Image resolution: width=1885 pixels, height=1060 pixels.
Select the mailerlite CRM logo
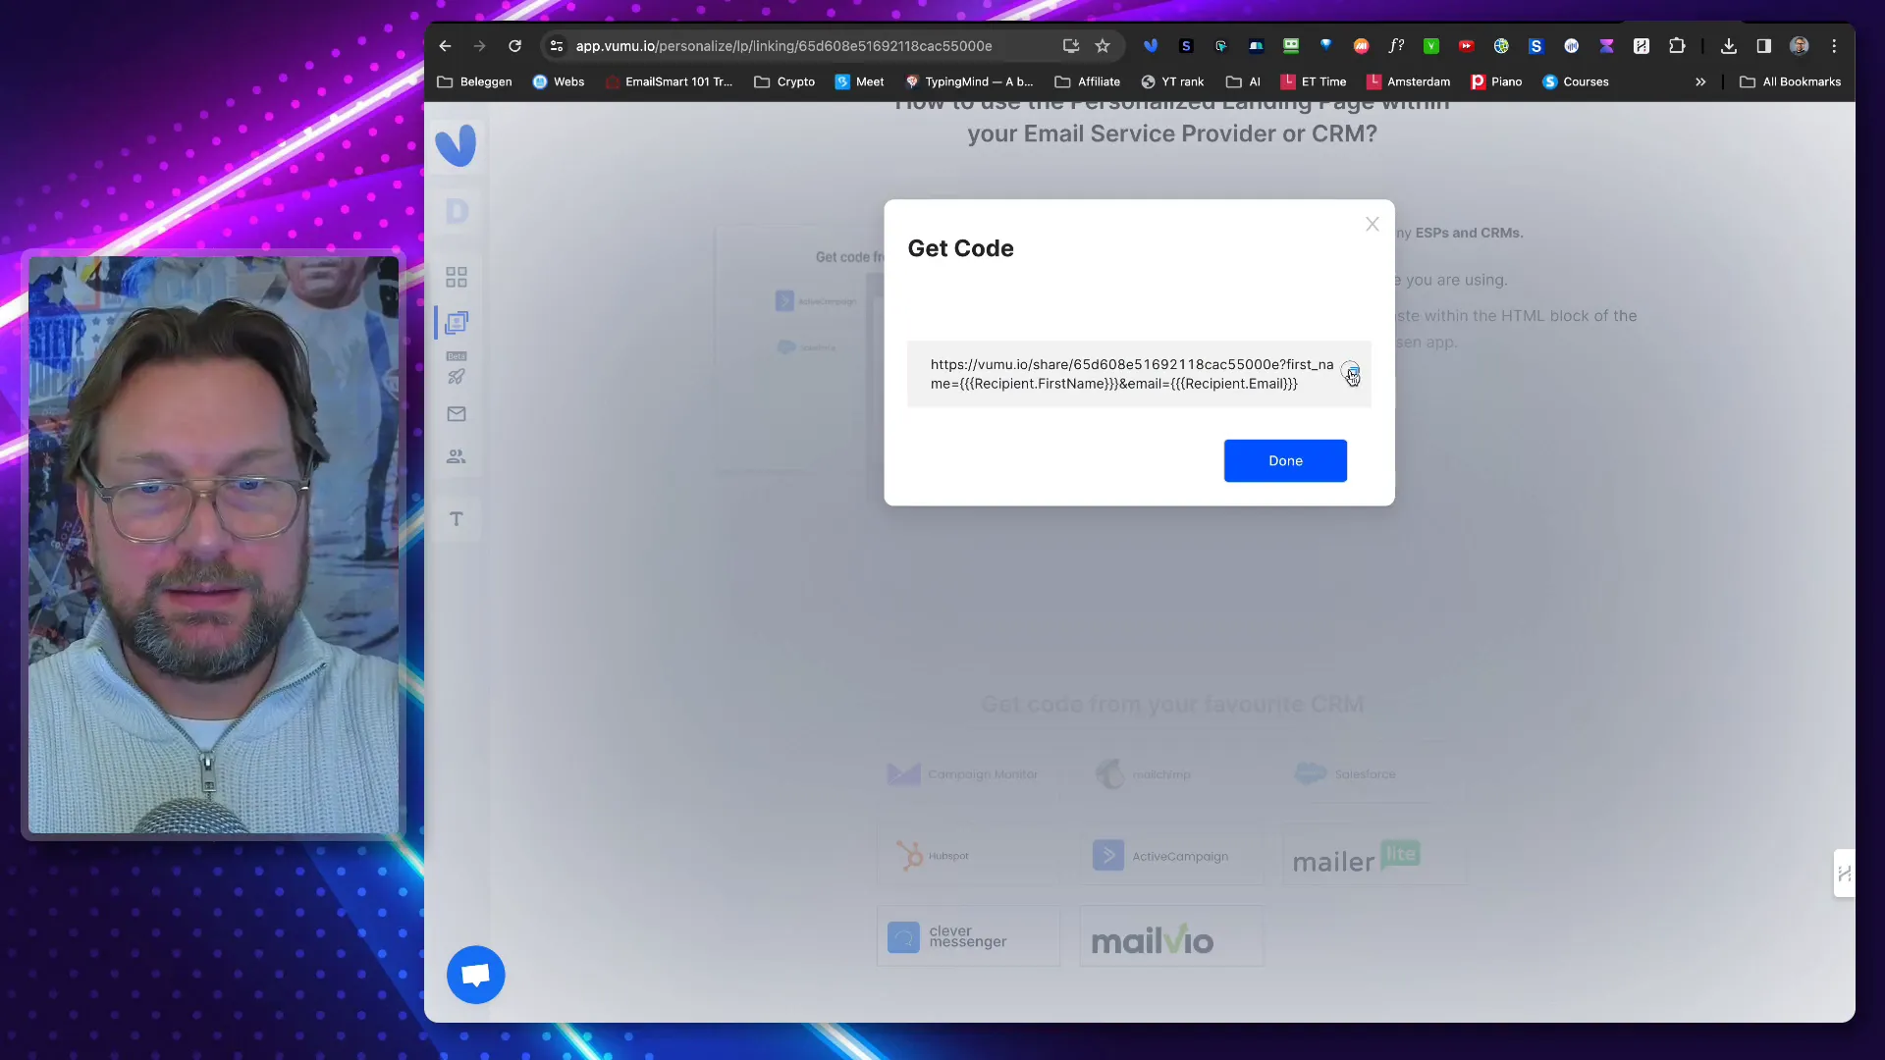tap(1356, 858)
